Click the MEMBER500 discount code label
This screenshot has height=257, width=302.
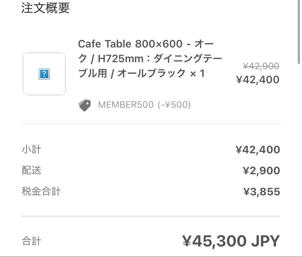click(x=126, y=105)
